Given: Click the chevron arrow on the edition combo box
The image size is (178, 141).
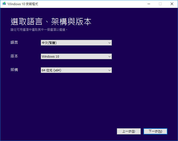Looking at the screenshot, I should point(109,56).
